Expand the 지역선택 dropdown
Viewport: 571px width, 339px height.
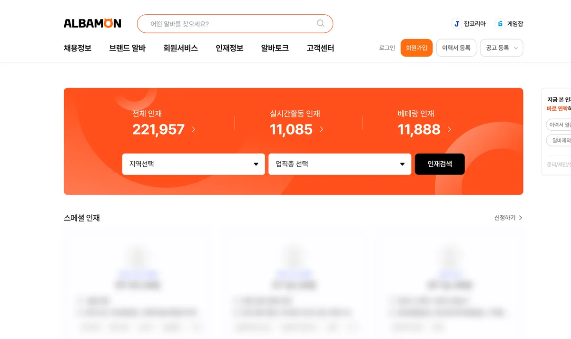(x=194, y=164)
